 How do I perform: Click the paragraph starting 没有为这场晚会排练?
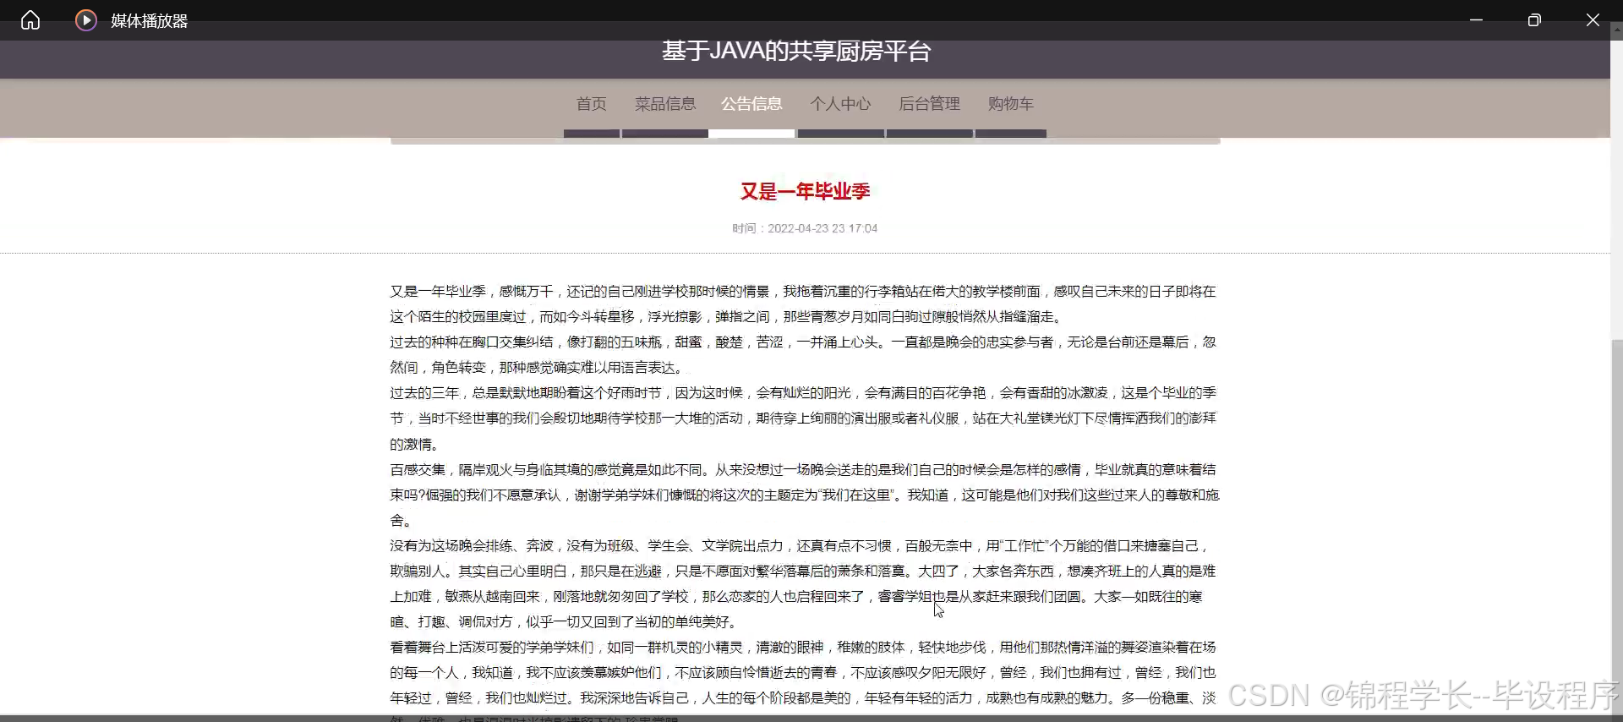(x=801, y=583)
